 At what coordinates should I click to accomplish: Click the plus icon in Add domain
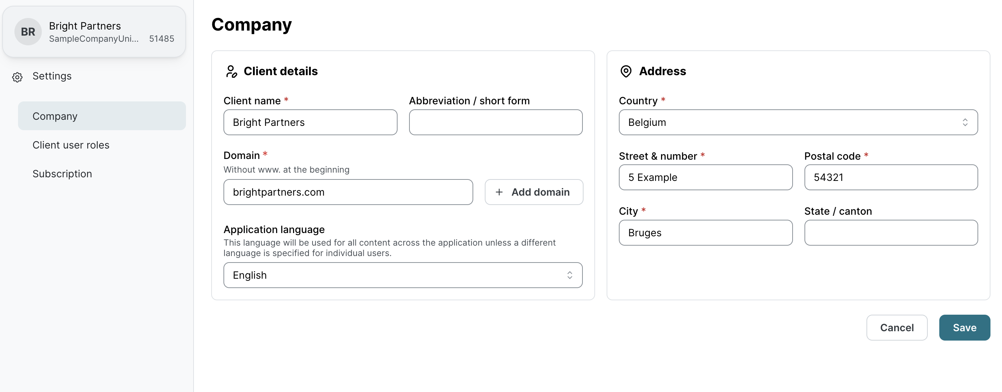click(x=499, y=192)
